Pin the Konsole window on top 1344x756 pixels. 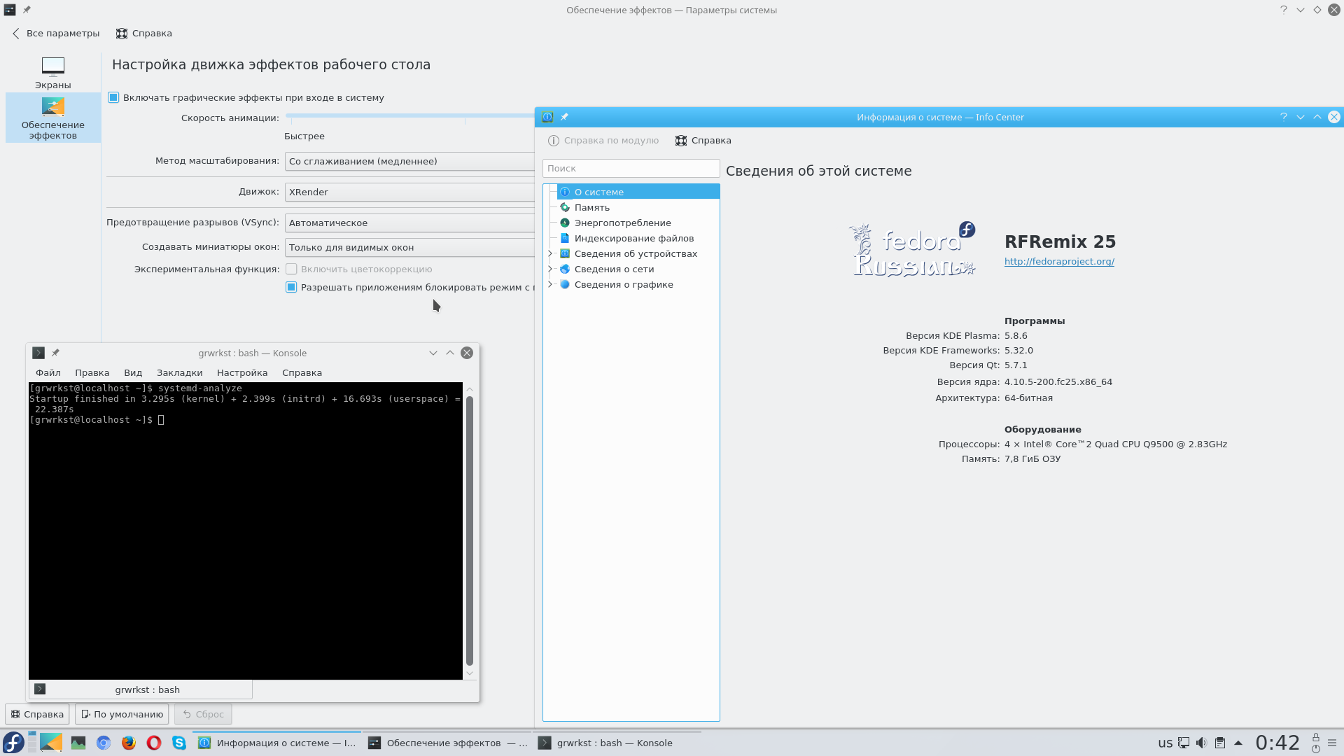[x=55, y=353]
